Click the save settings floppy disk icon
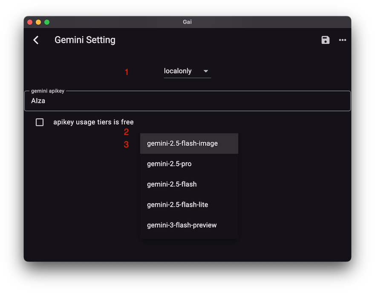375x293 pixels. (x=325, y=40)
